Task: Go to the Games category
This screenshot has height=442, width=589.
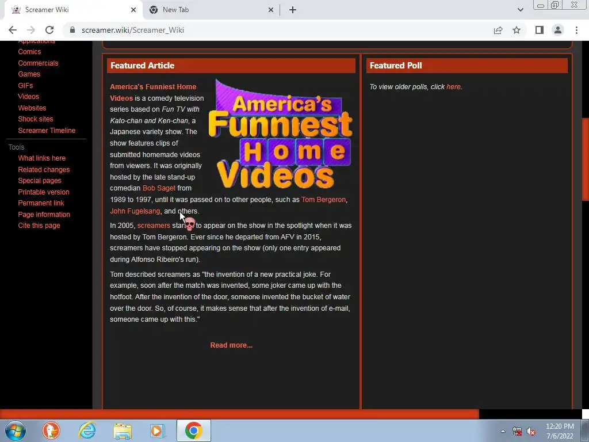Action: pyautogui.click(x=29, y=74)
